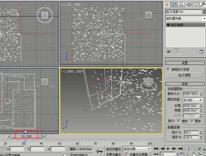Click the front-view ViewCube face
The width and height of the screenshot is (206, 156).
148,15
